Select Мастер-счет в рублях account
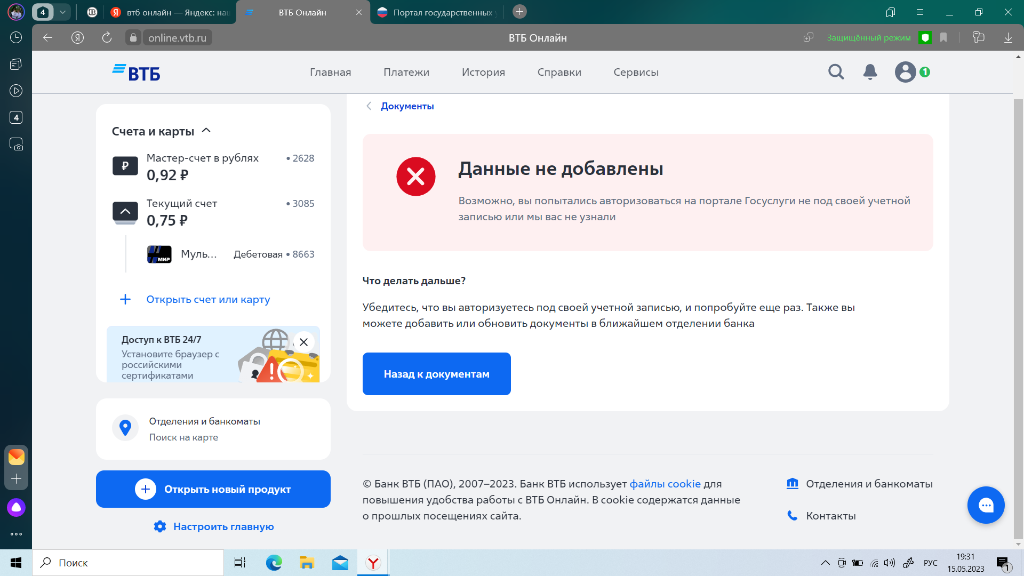This screenshot has width=1024, height=576. pyautogui.click(x=213, y=166)
